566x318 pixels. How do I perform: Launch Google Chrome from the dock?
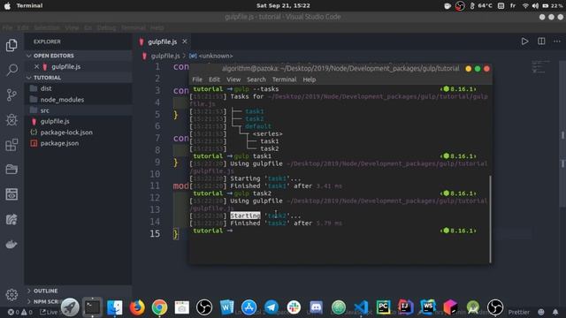tap(159, 307)
